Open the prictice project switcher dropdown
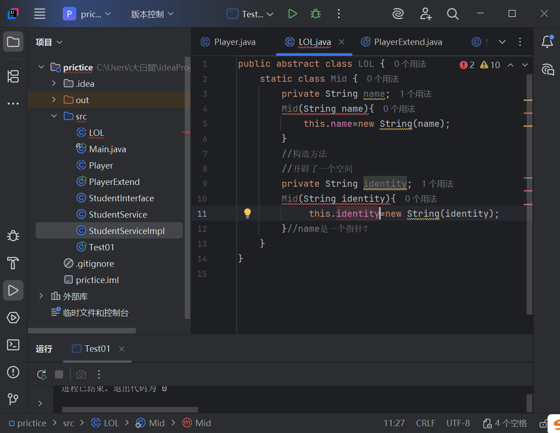Screen dimensions: 560x433 (87, 14)
